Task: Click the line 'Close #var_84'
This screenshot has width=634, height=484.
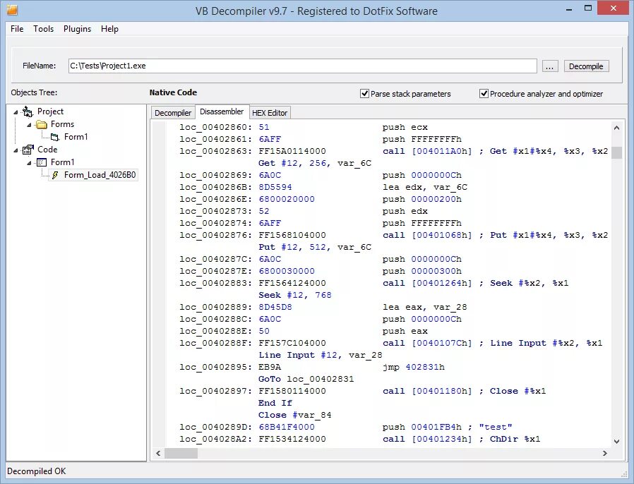Action: 295,416
